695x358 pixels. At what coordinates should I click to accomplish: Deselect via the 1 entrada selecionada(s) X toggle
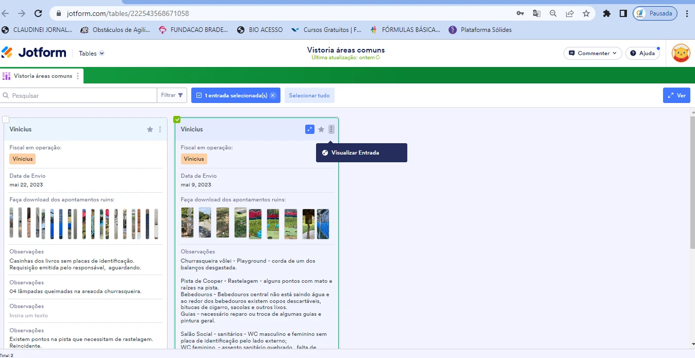point(273,95)
